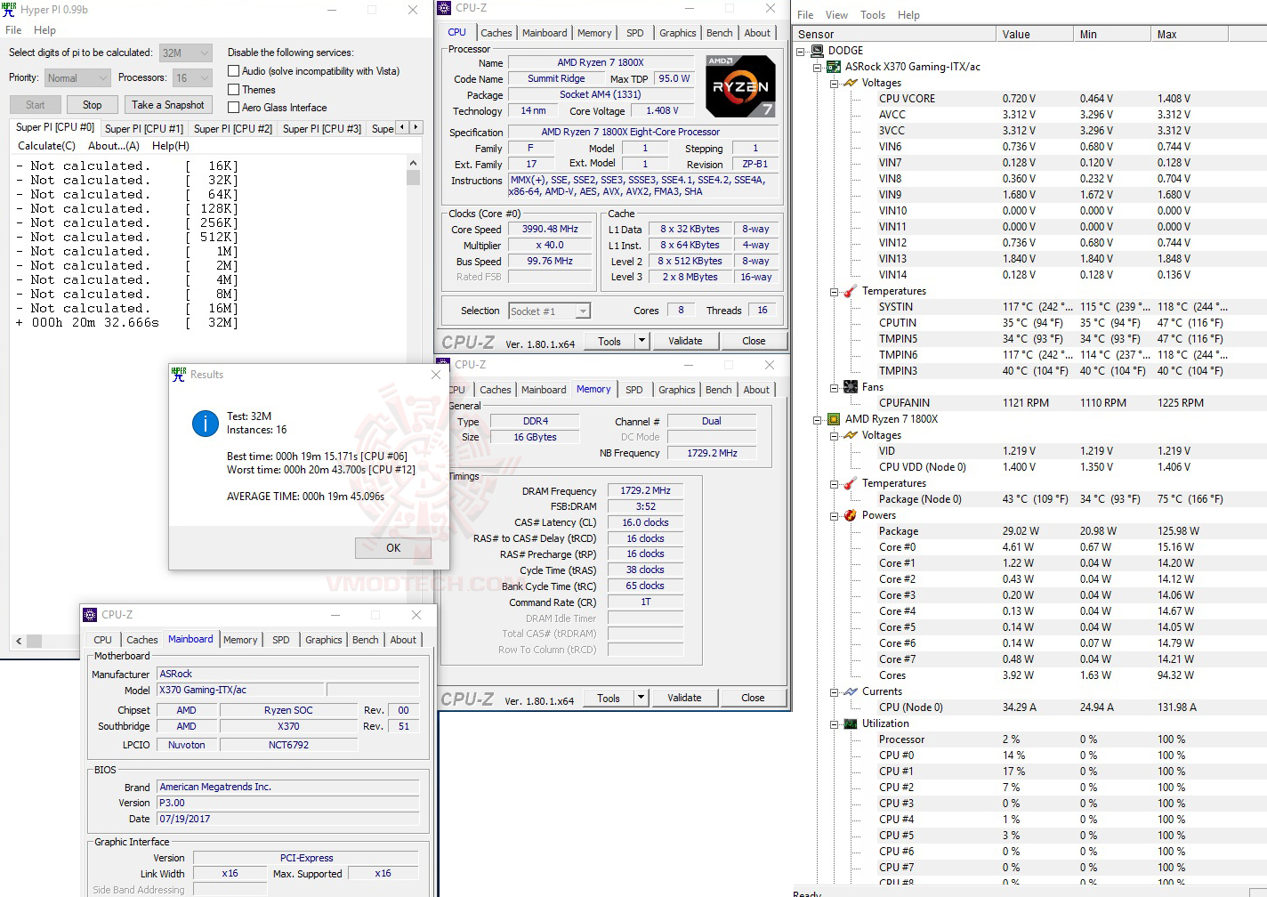Click the CPU chip icon beside AMD Ryzen 7 1800X
1267x897 pixels.
tap(834, 419)
